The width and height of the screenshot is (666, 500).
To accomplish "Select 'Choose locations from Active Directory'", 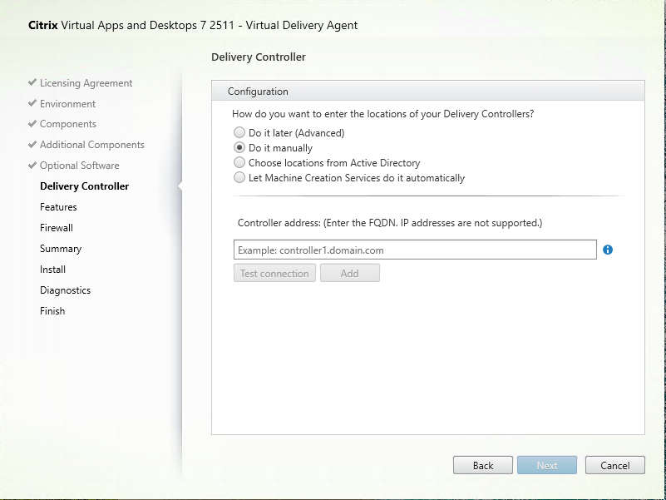I will (x=240, y=163).
